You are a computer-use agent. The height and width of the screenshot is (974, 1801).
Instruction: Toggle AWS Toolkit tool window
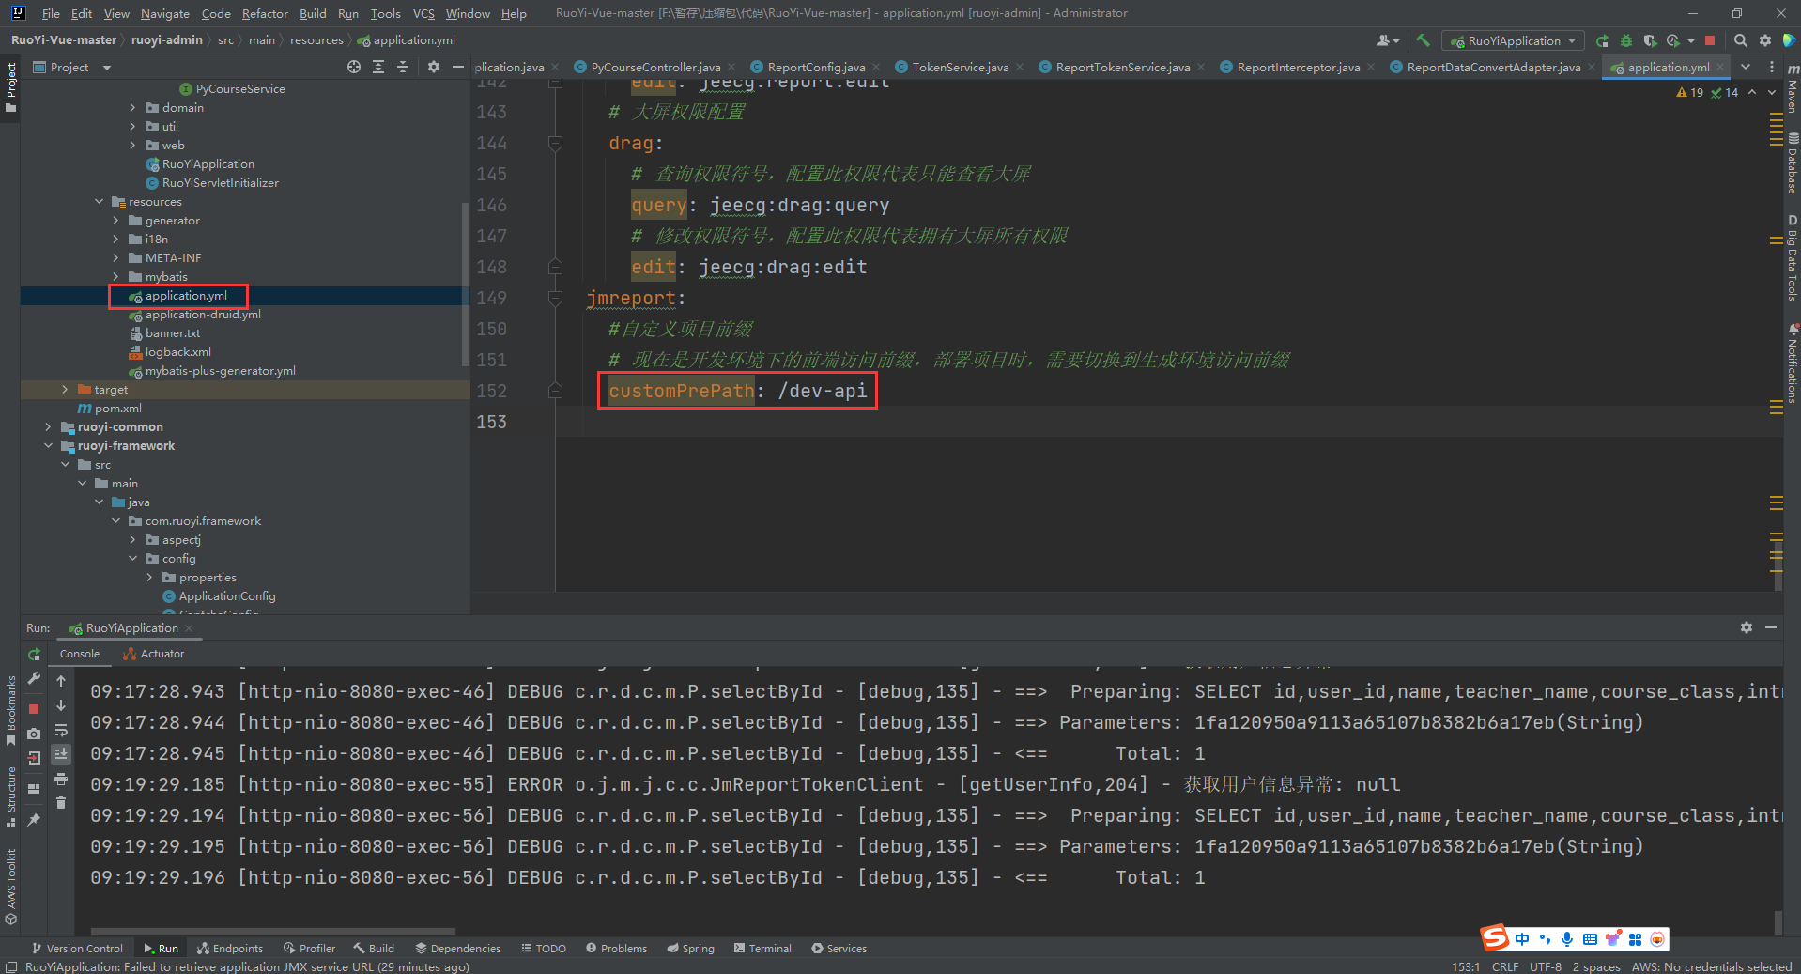pos(10,887)
